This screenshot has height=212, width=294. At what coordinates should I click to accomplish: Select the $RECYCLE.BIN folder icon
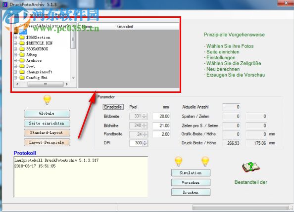click(22, 43)
